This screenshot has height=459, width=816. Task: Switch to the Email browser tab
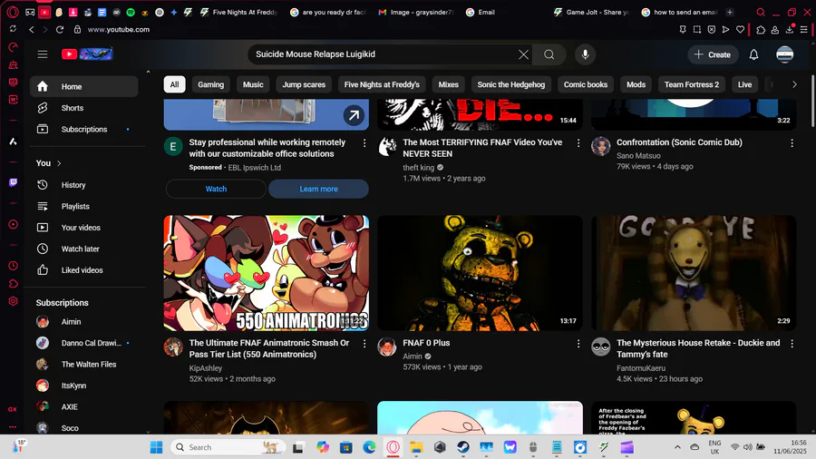tap(487, 12)
